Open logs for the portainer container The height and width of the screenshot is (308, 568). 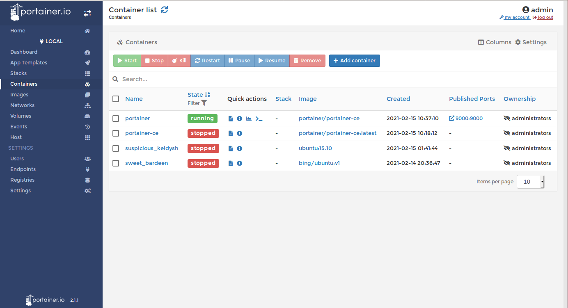tap(230, 118)
